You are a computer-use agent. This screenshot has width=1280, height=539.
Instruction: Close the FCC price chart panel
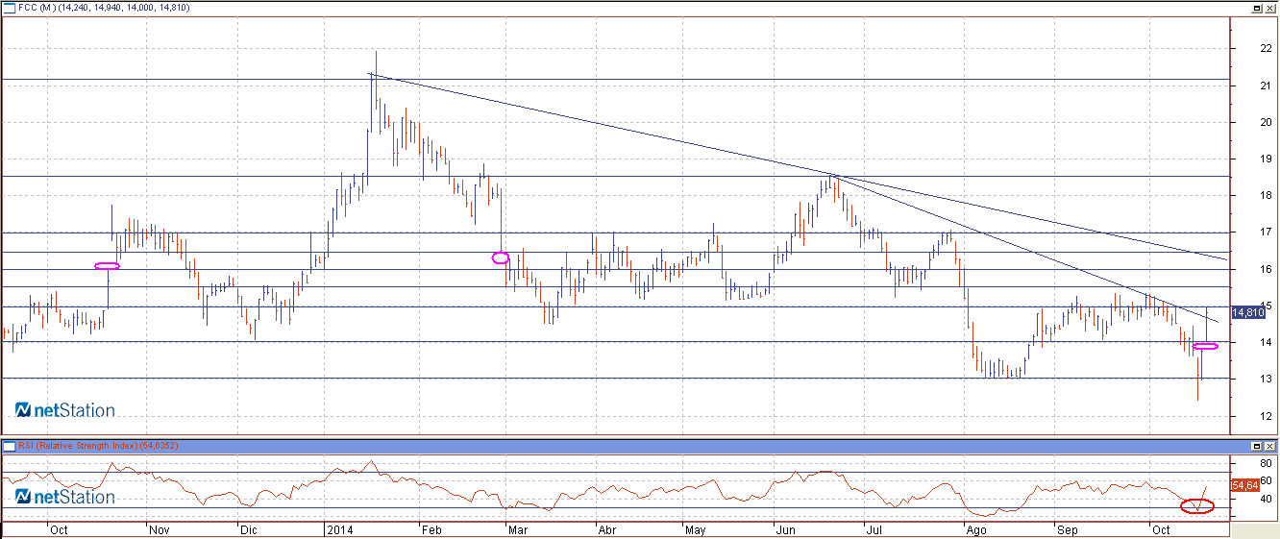click(1269, 8)
